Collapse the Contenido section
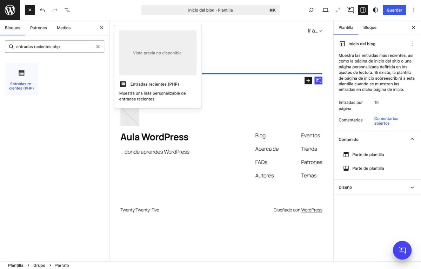421x269 pixels. pyautogui.click(x=412, y=139)
